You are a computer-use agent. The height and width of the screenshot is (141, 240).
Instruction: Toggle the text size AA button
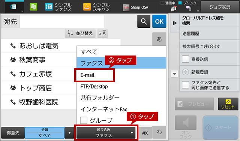(x=102, y=33)
